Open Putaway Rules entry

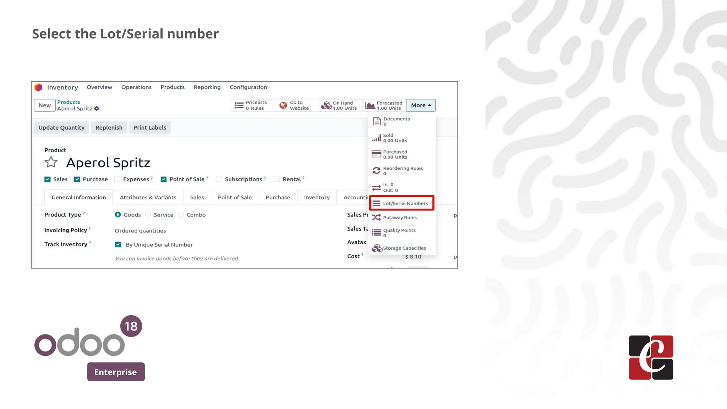(x=401, y=218)
